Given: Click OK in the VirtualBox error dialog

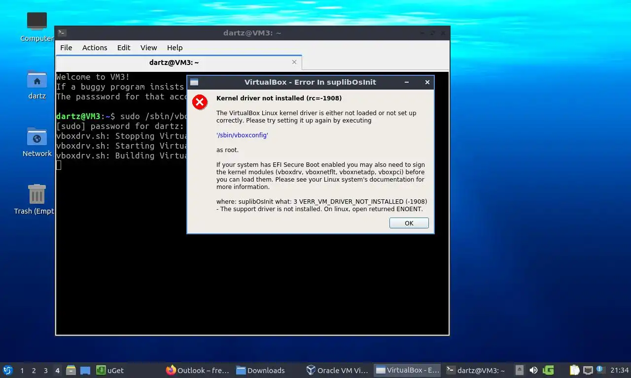Looking at the screenshot, I should tap(409, 223).
